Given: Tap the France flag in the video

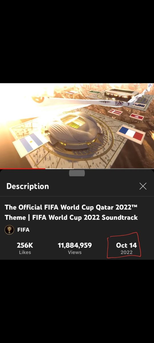Looking at the screenshot, I should 131,133.
